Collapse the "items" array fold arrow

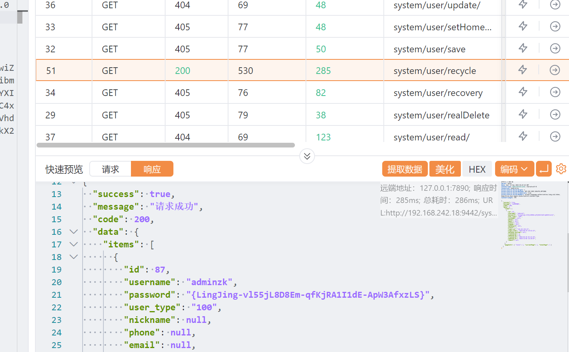74,244
